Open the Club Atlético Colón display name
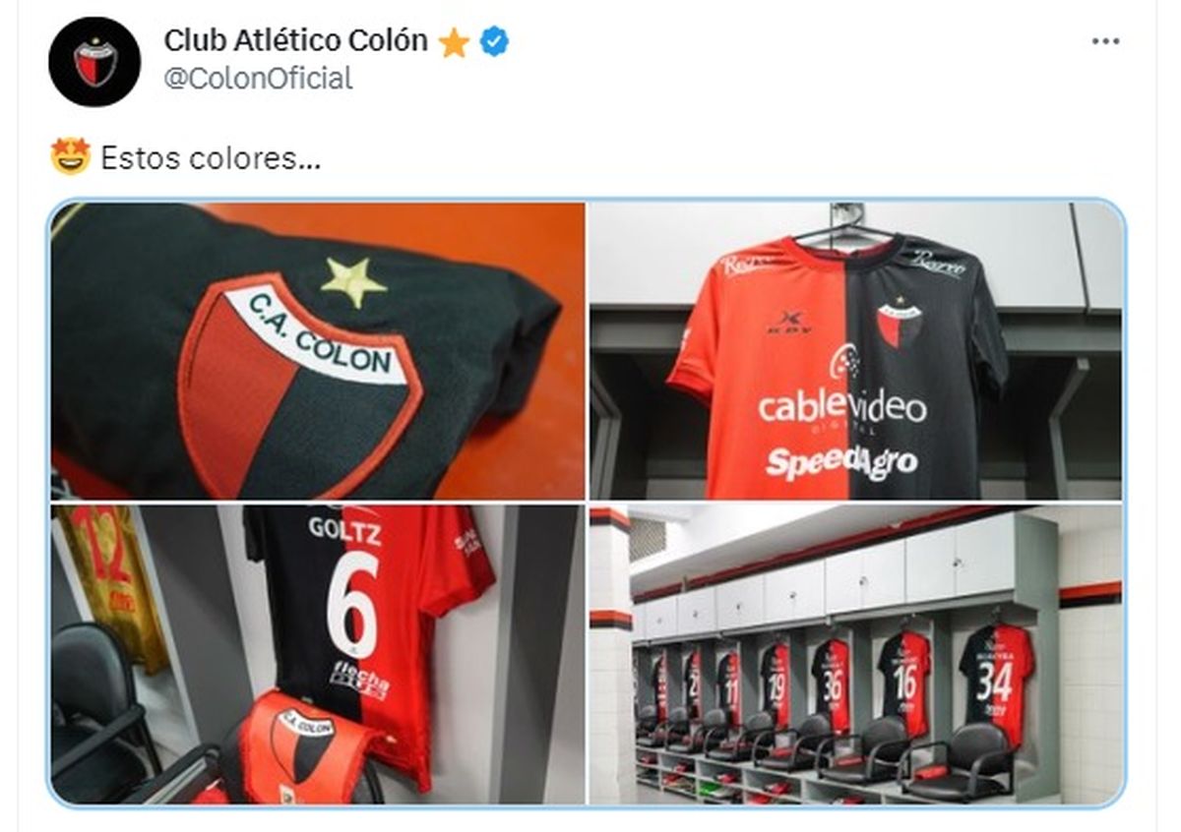This screenshot has height=832, width=1181. [x=295, y=40]
